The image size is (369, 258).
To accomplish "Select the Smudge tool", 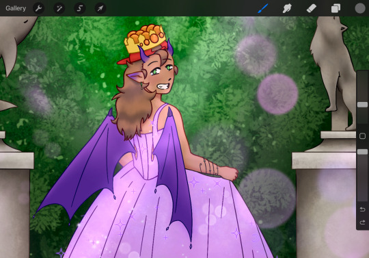I will (x=287, y=8).
